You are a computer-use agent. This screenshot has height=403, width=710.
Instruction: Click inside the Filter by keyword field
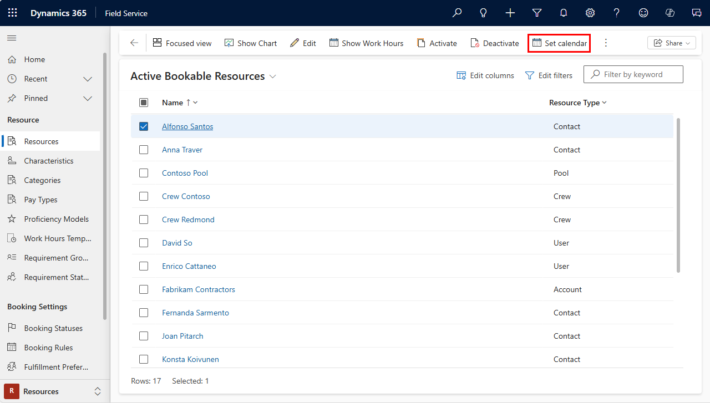[x=633, y=74]
